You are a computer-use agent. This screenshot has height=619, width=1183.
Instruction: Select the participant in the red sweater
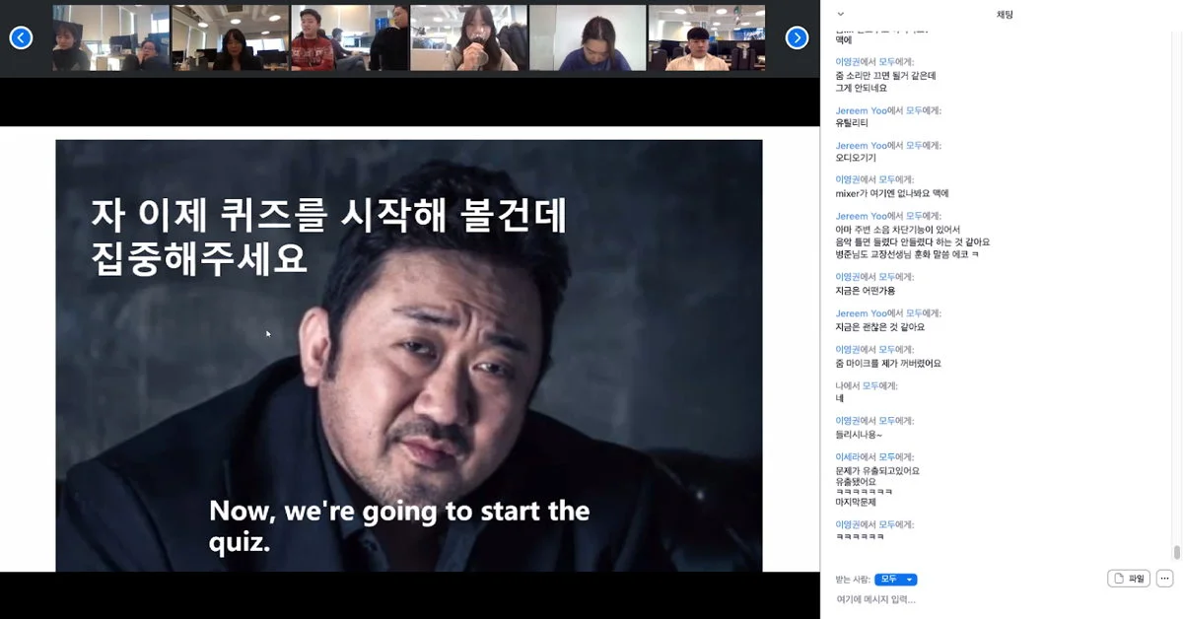pyautogui.click(x=349, y=37)
